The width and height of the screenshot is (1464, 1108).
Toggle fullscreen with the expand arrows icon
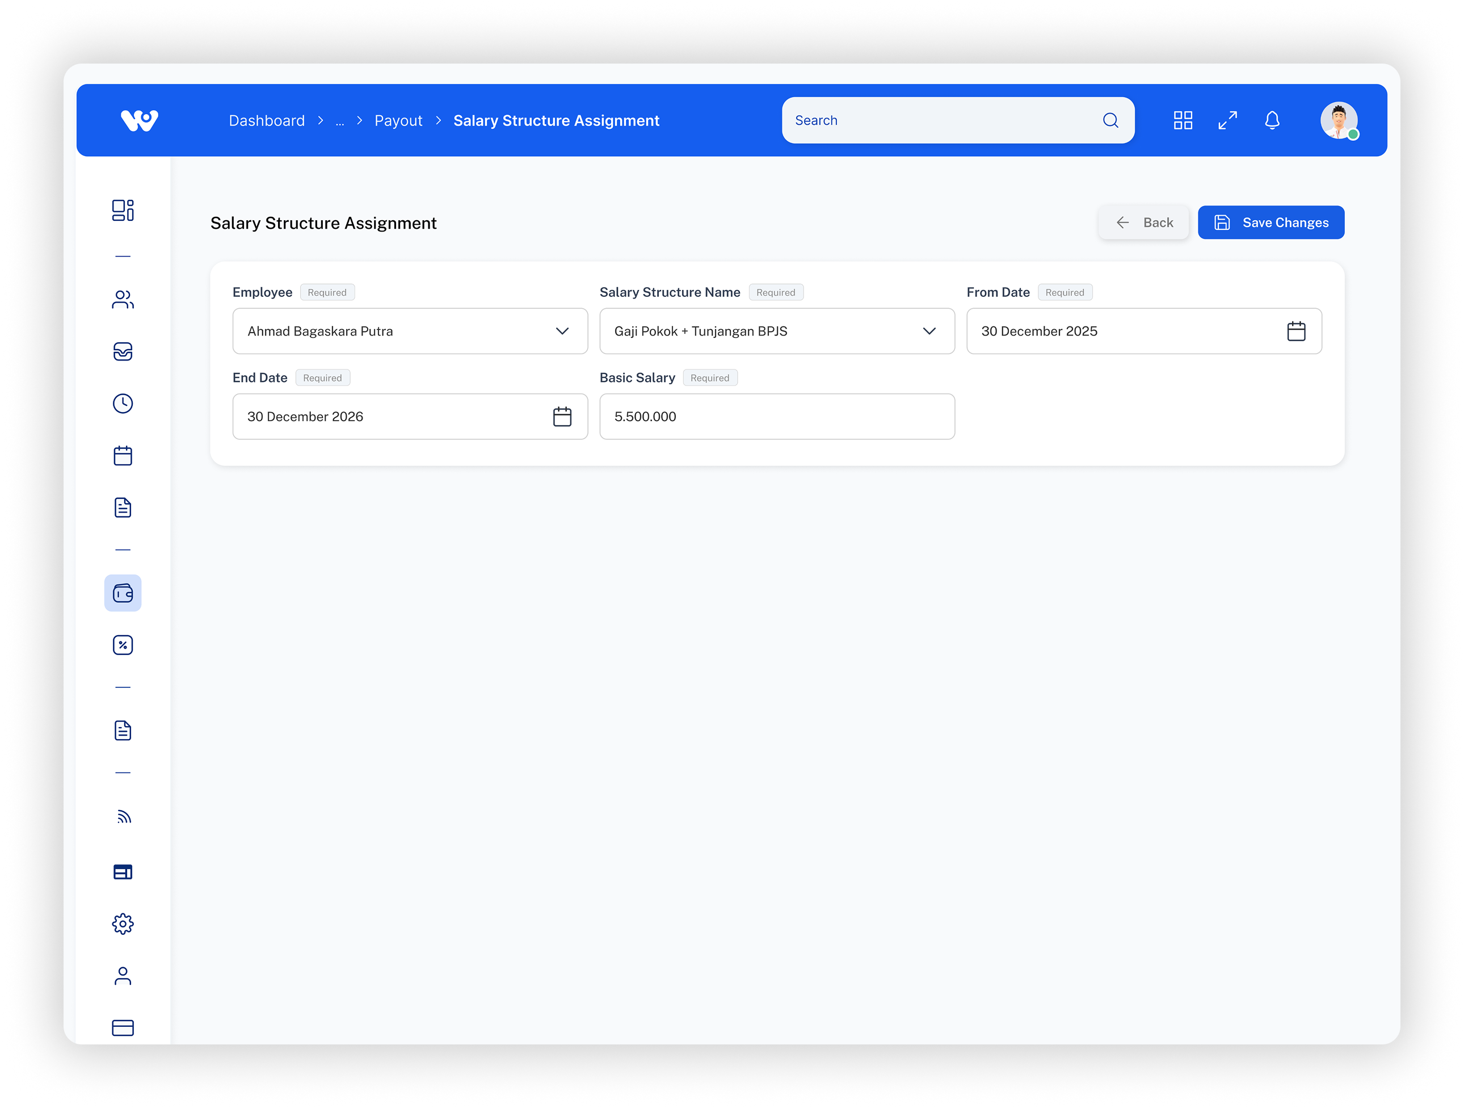pyautogui.click(x=1227, y=120)
